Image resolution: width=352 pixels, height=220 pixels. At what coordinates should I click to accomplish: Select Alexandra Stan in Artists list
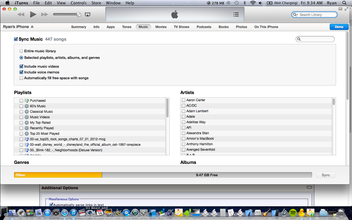(x=256, y=133)
